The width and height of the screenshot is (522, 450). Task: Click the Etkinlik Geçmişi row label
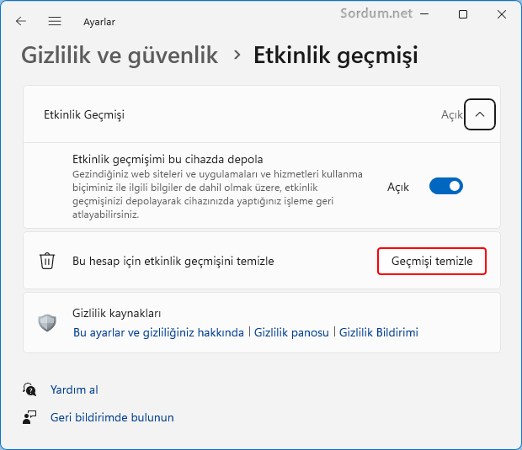tap(84, 114)
